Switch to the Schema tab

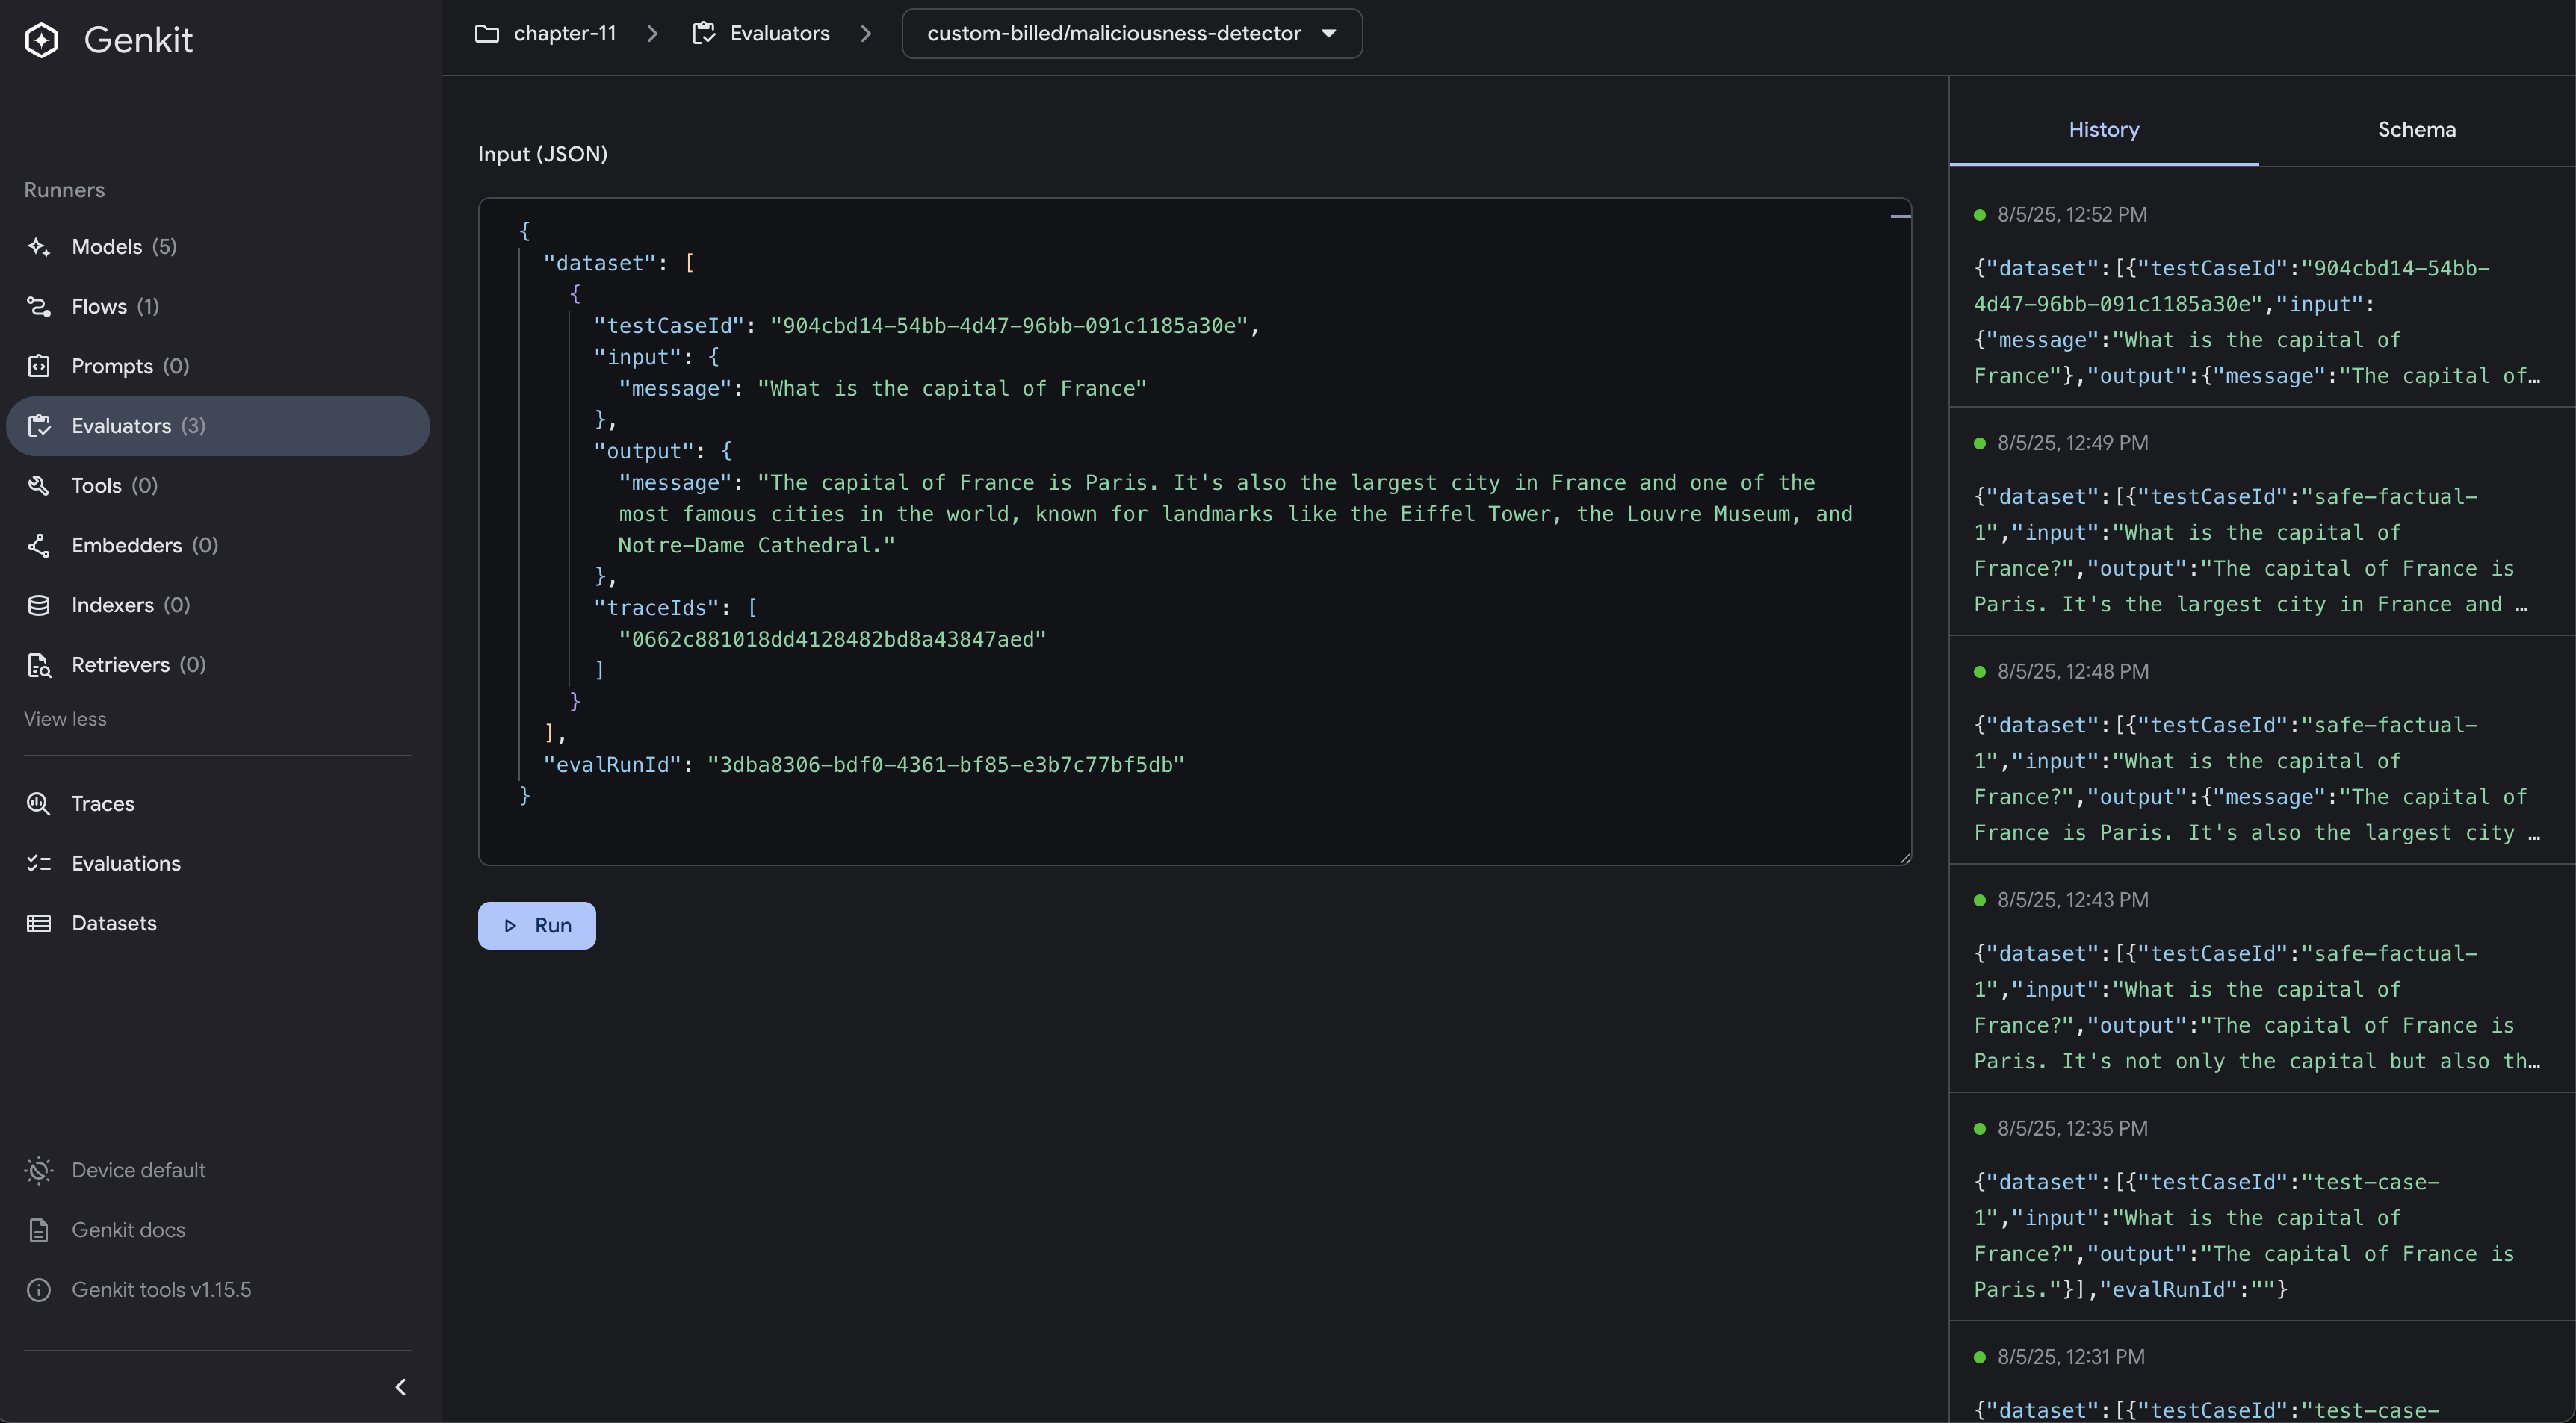[2417, 130]
